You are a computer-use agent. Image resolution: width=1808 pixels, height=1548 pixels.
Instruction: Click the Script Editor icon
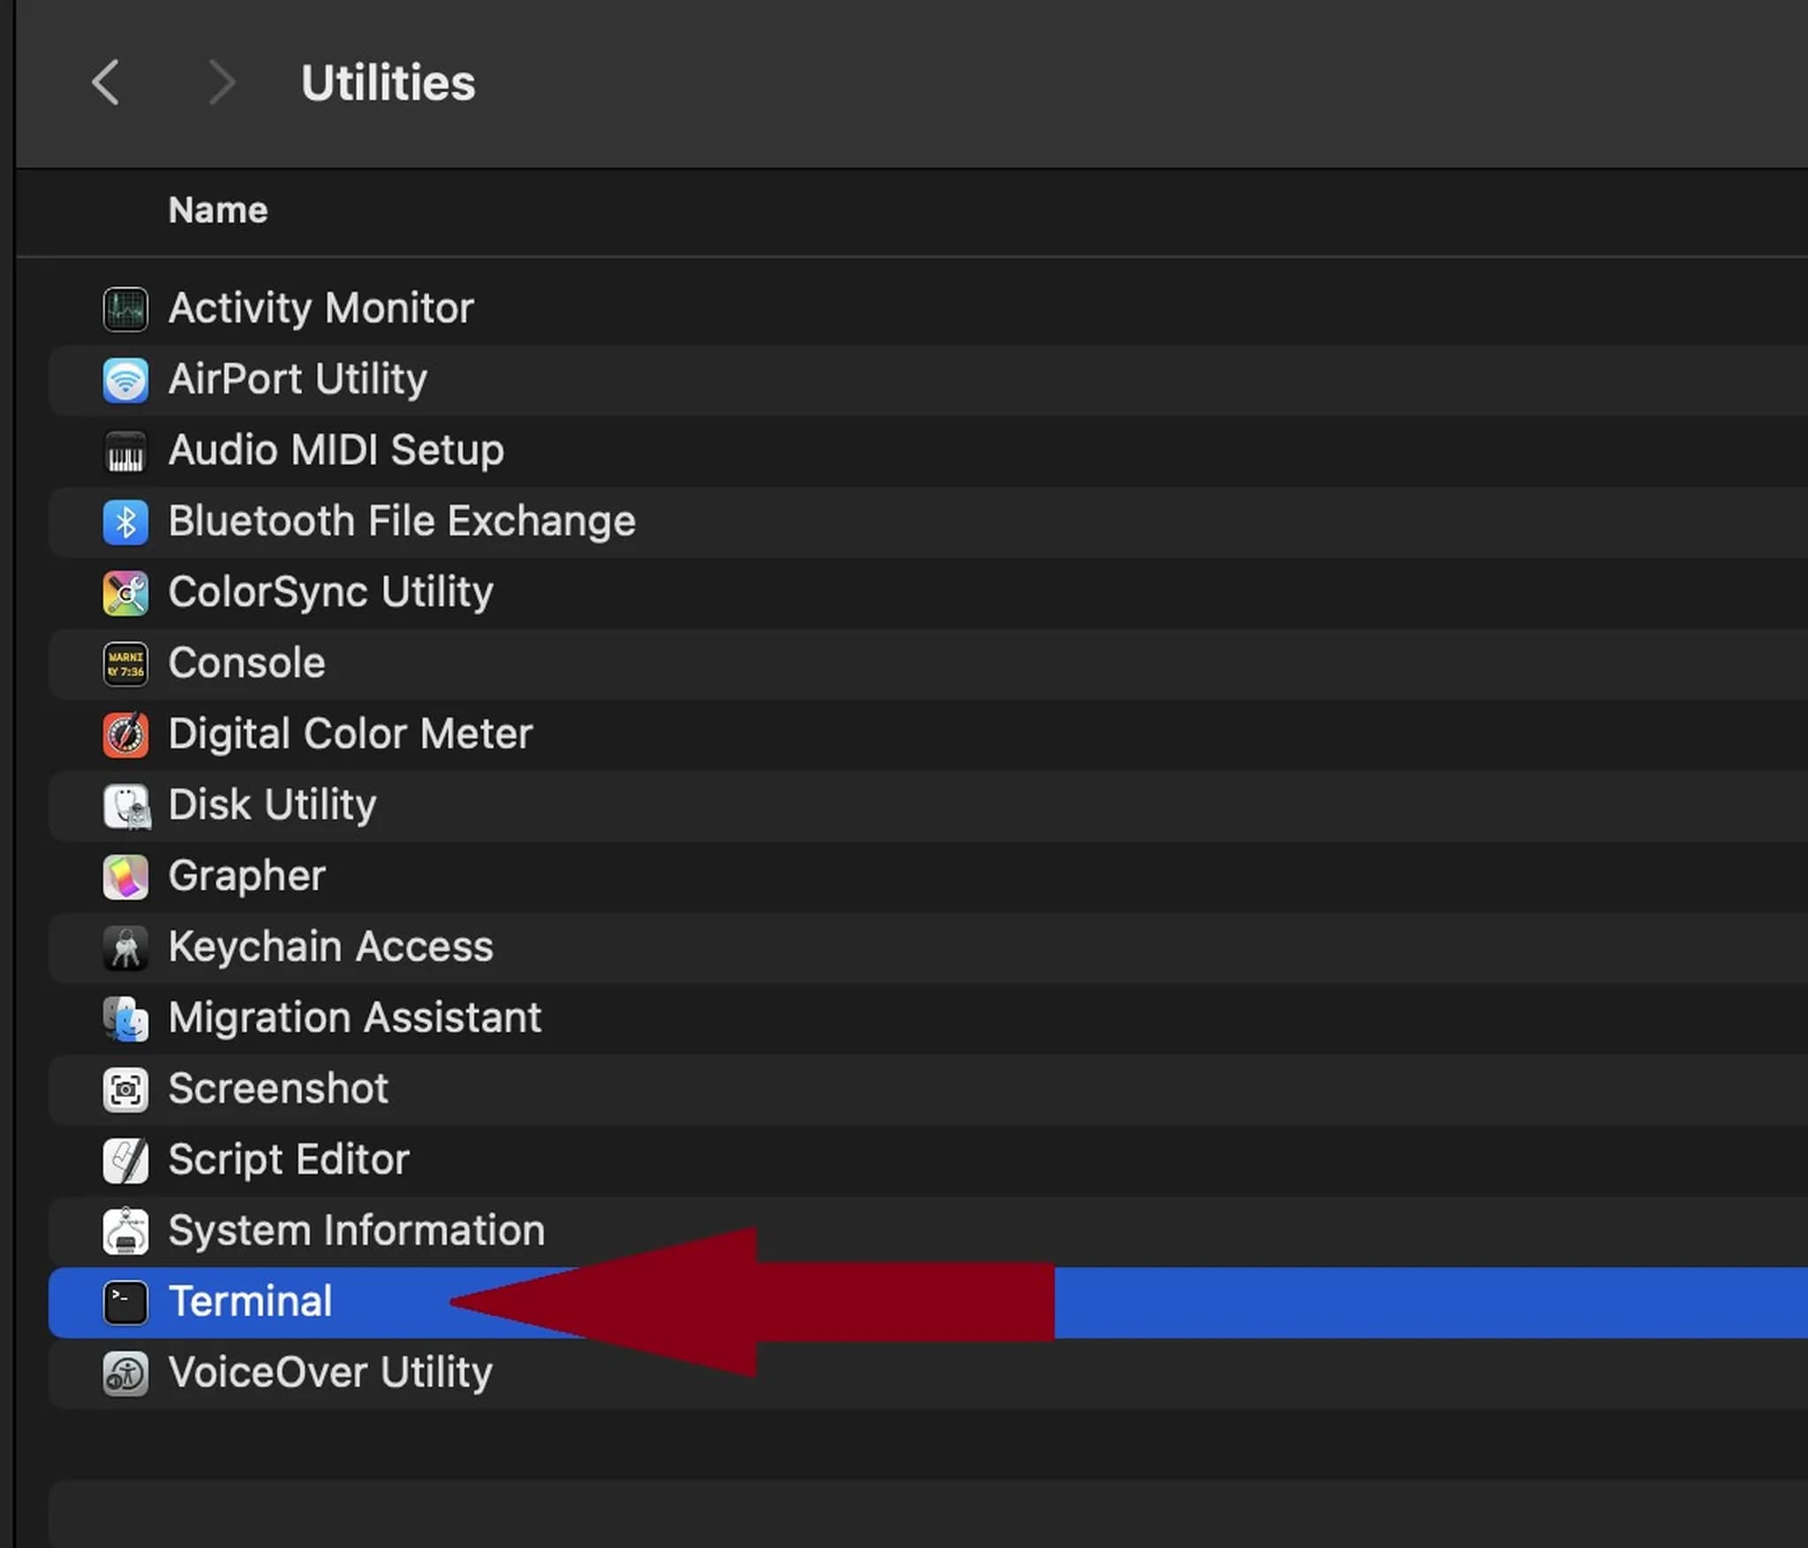[x=125, y=1161]
